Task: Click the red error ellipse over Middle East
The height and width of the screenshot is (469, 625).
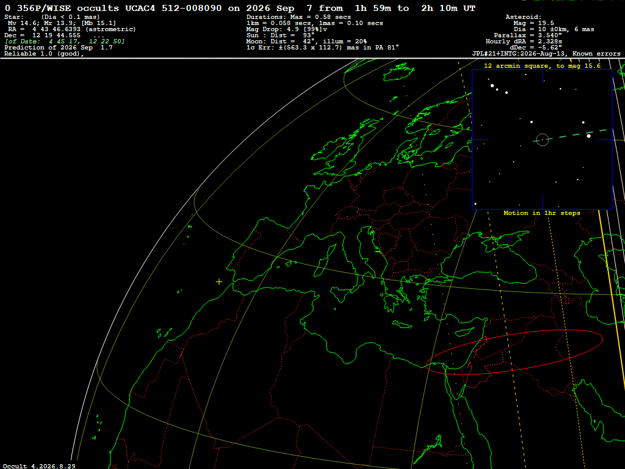Action: (x=514, y=352)
